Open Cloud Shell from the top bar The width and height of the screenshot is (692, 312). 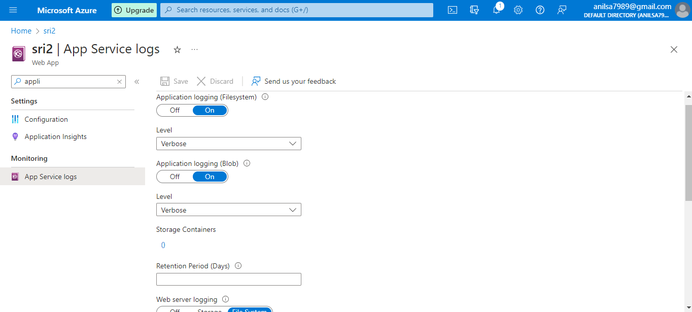coord(452,10)
